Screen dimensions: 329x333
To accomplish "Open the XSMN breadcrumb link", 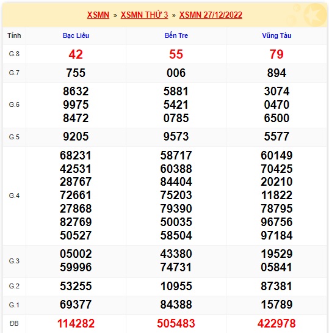I will coord(98,15).
